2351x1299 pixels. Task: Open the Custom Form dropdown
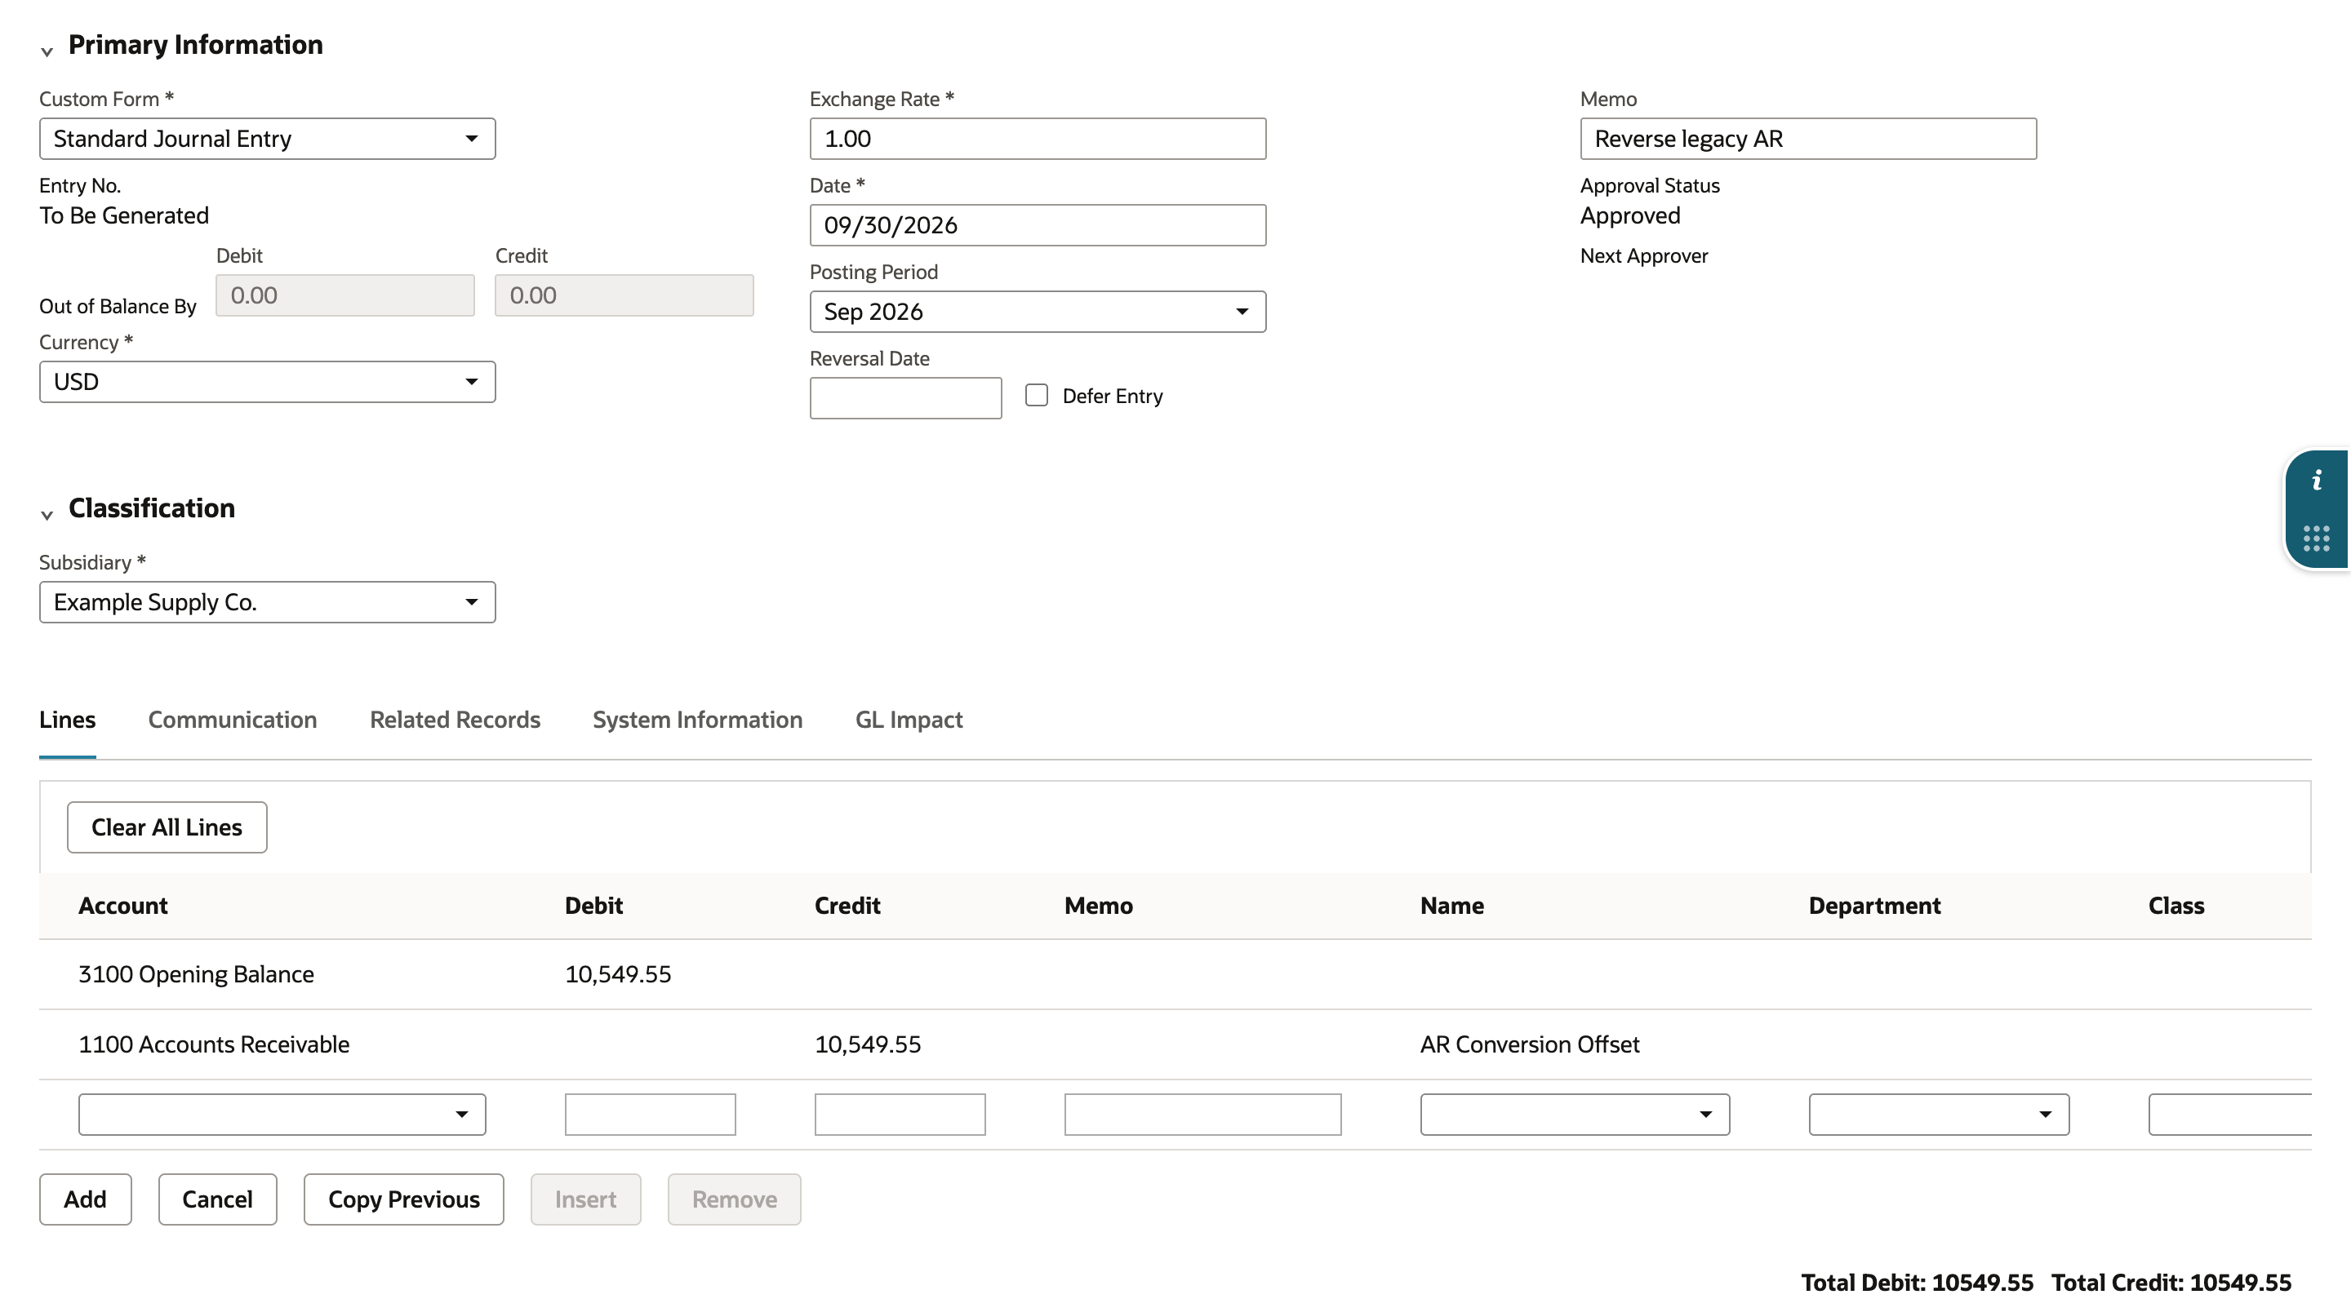[268, 139]
